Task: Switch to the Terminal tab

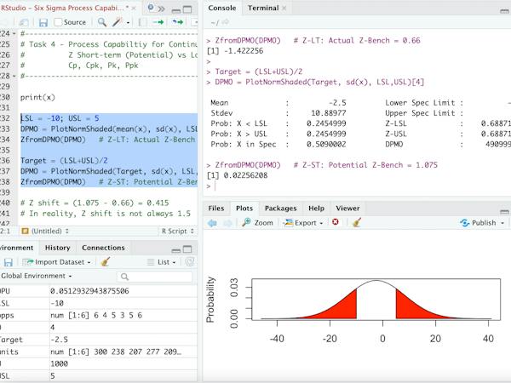Action: [263, 8]
